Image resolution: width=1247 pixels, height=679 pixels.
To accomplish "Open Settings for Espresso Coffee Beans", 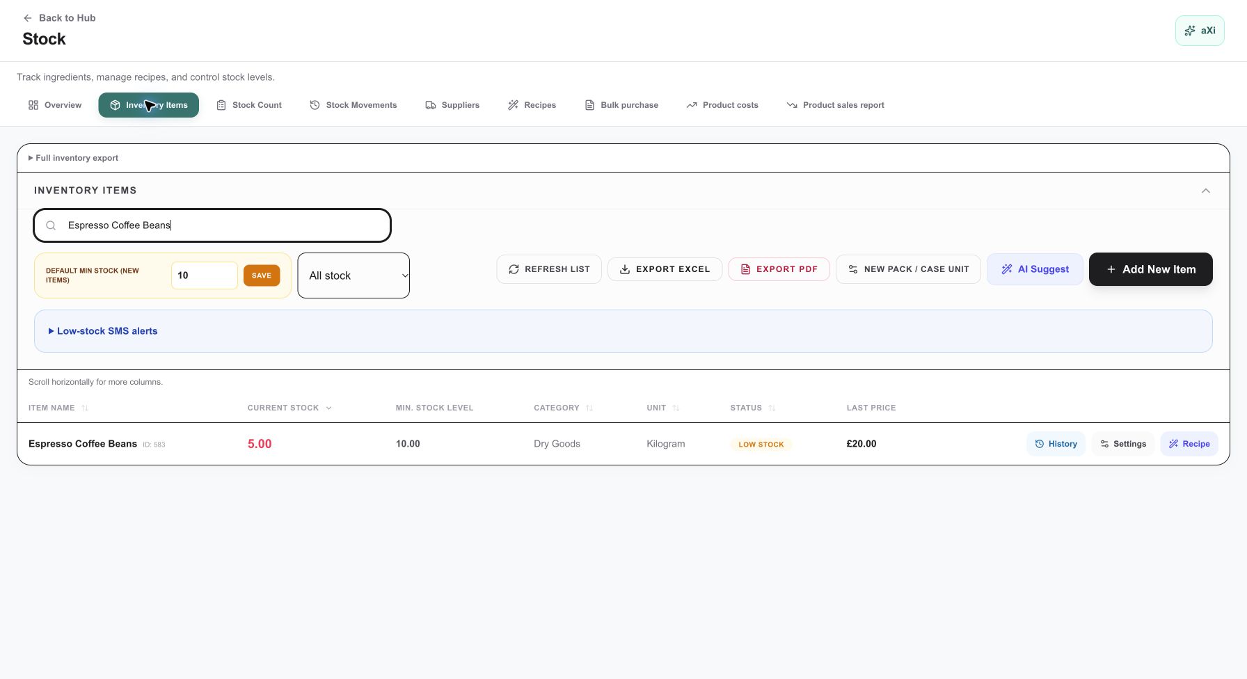I will click(x=1123, y=444).
